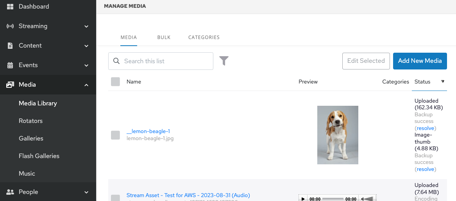Click the Search this list field
This screenshot has height=201, width=456.
(x=161, y=61)
